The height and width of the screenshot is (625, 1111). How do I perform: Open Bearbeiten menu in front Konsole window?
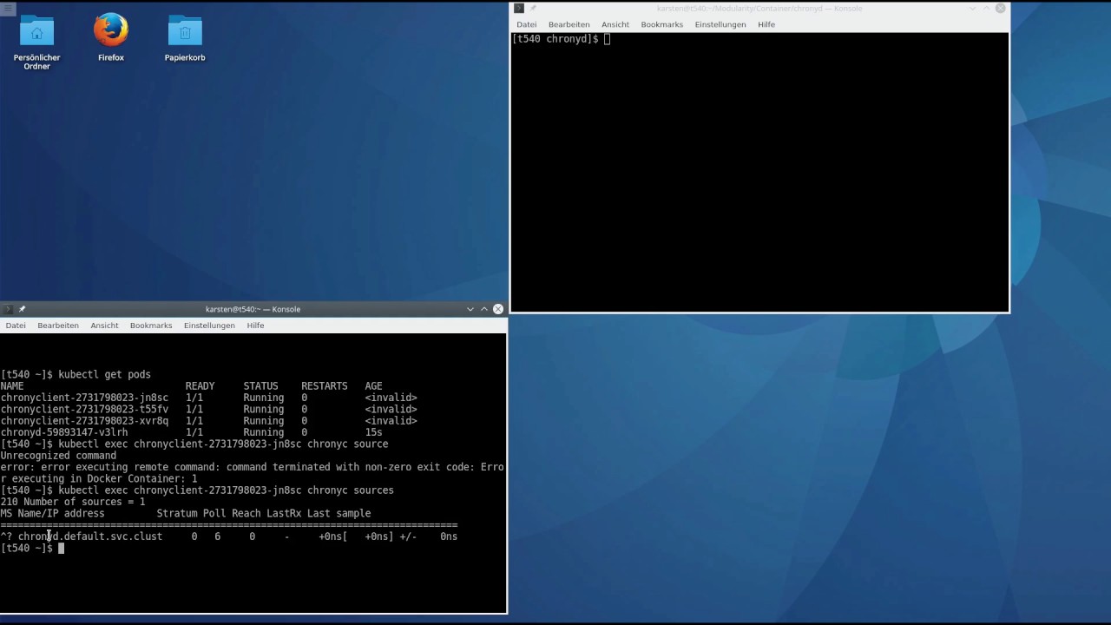[58, 326]
